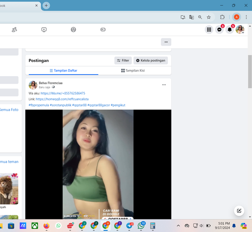Open a new browser tab

pos(46,6)
